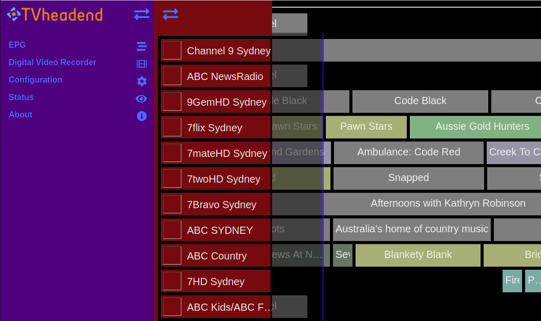The image size is (541, 321).
Task: Click the About info icon
Action: tap(142, 116)
